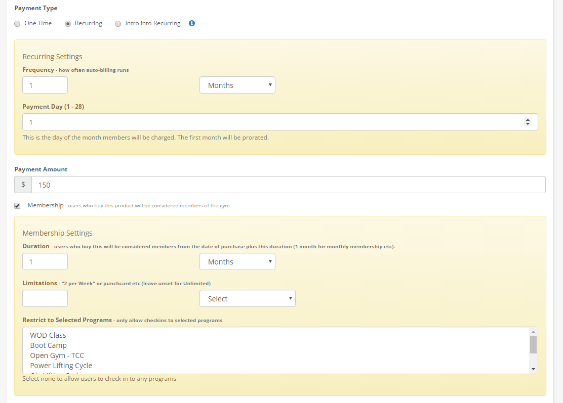Select WOD Class in programs list

[x=48, y=335]
